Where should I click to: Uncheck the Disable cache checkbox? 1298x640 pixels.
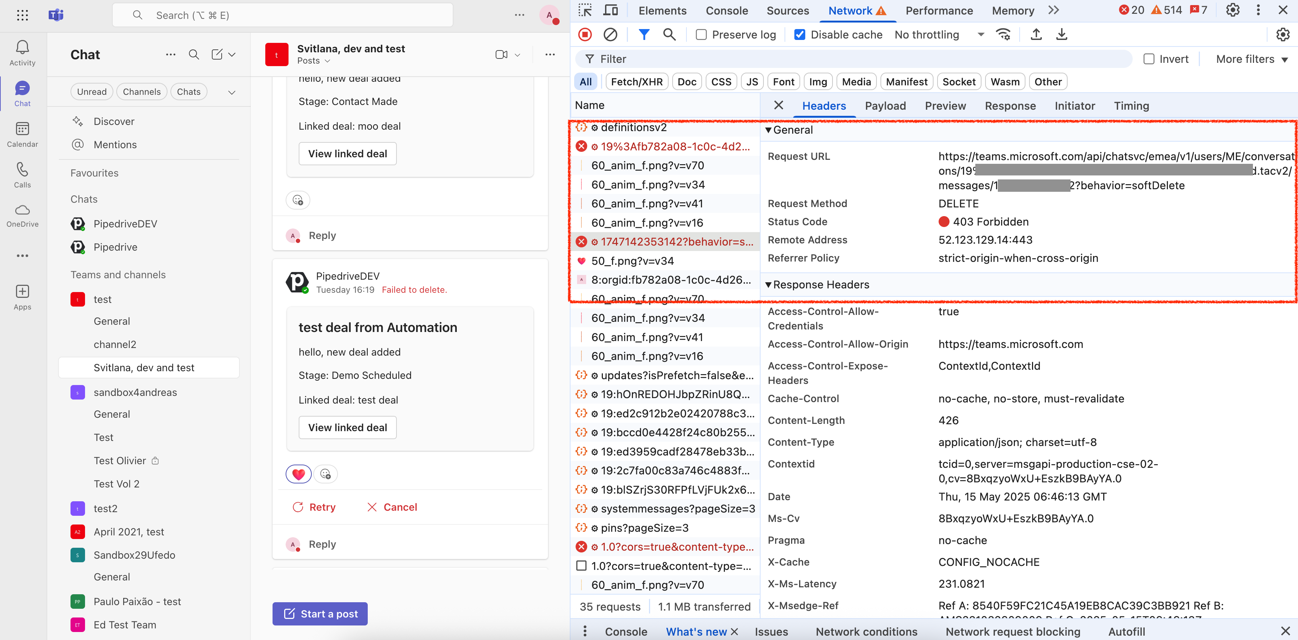800,34
